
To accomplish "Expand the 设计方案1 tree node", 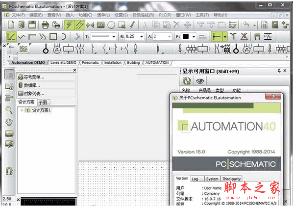I will click(22, 110).
